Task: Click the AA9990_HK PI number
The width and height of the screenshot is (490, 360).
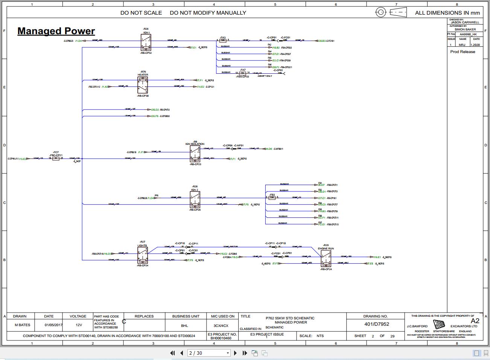Action: (468, 34)
